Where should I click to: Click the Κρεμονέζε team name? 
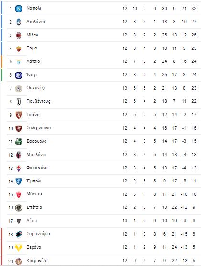37,261
